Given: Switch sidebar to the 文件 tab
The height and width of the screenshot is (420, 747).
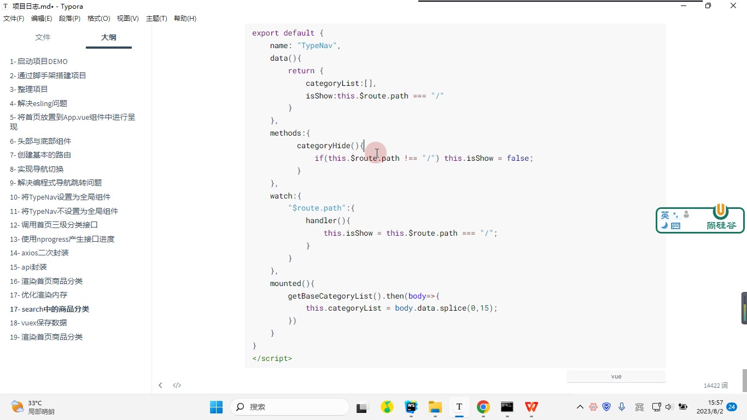Looking at the screenshot, I should [43, 37].
